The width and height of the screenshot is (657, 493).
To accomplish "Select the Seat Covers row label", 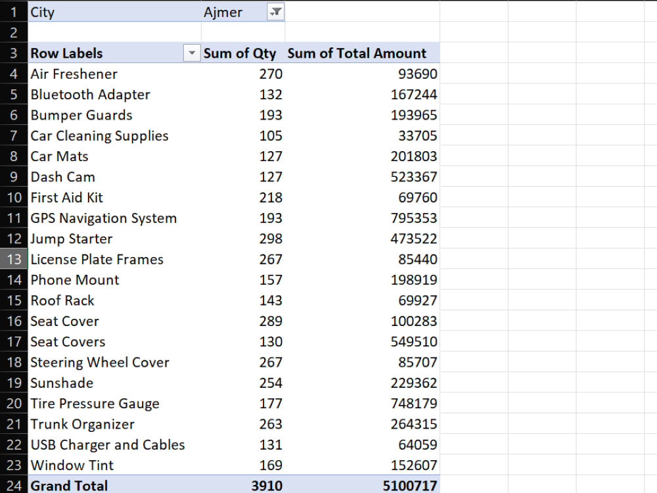I will click(114, 341).
